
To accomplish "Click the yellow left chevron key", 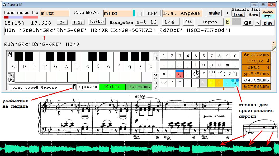I will pyautogui.click(x=211, y=83).
